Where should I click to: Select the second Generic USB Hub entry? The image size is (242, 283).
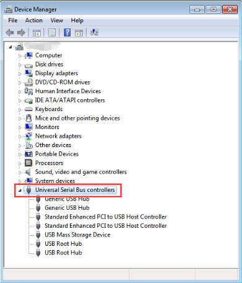(x=67, y=208)
